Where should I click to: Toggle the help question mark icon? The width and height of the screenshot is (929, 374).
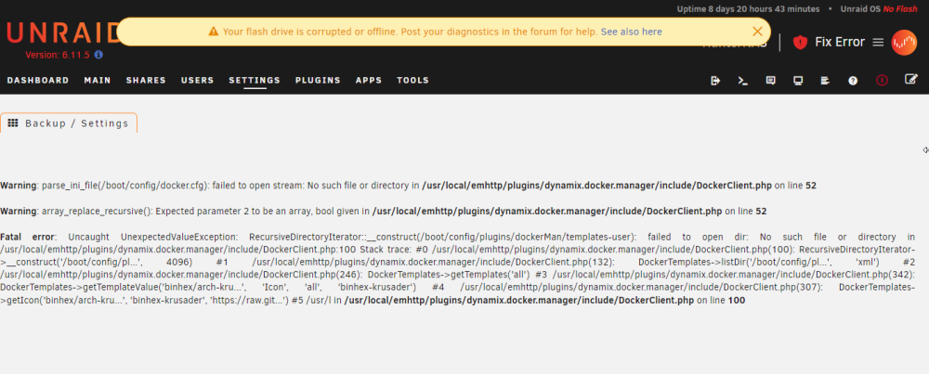[853, 81]
